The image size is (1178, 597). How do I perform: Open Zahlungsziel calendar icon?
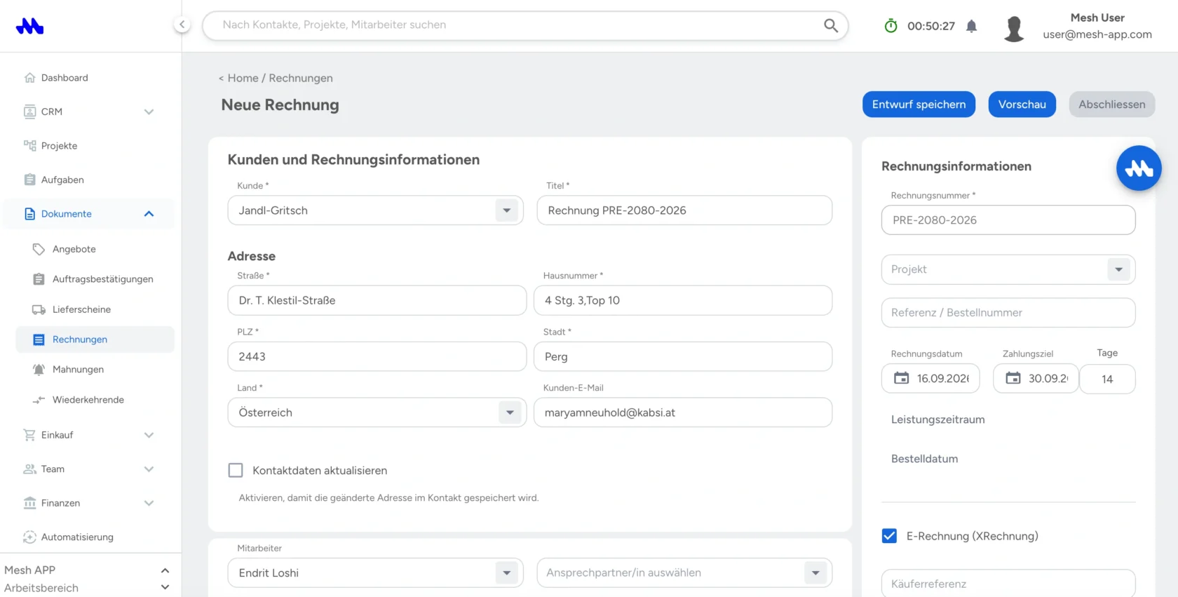tap(1013, 378)
